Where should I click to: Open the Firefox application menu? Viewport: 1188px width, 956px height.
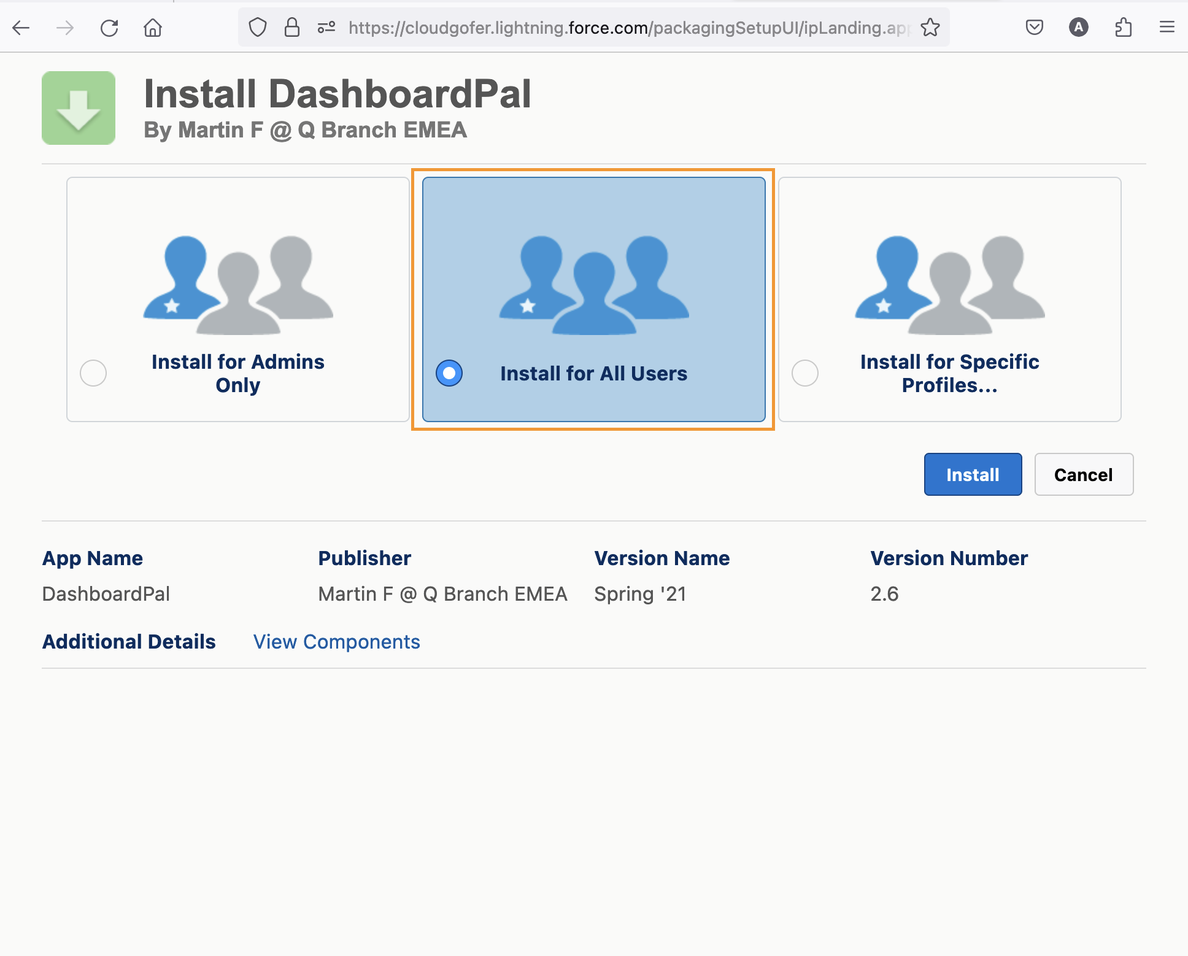click(x=1167, y=27)
